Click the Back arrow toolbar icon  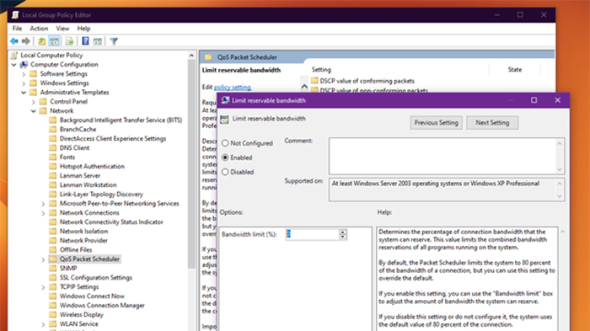[14, 41]
